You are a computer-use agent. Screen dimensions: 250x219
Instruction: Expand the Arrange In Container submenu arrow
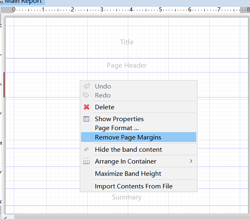click(x=191, y=161)
